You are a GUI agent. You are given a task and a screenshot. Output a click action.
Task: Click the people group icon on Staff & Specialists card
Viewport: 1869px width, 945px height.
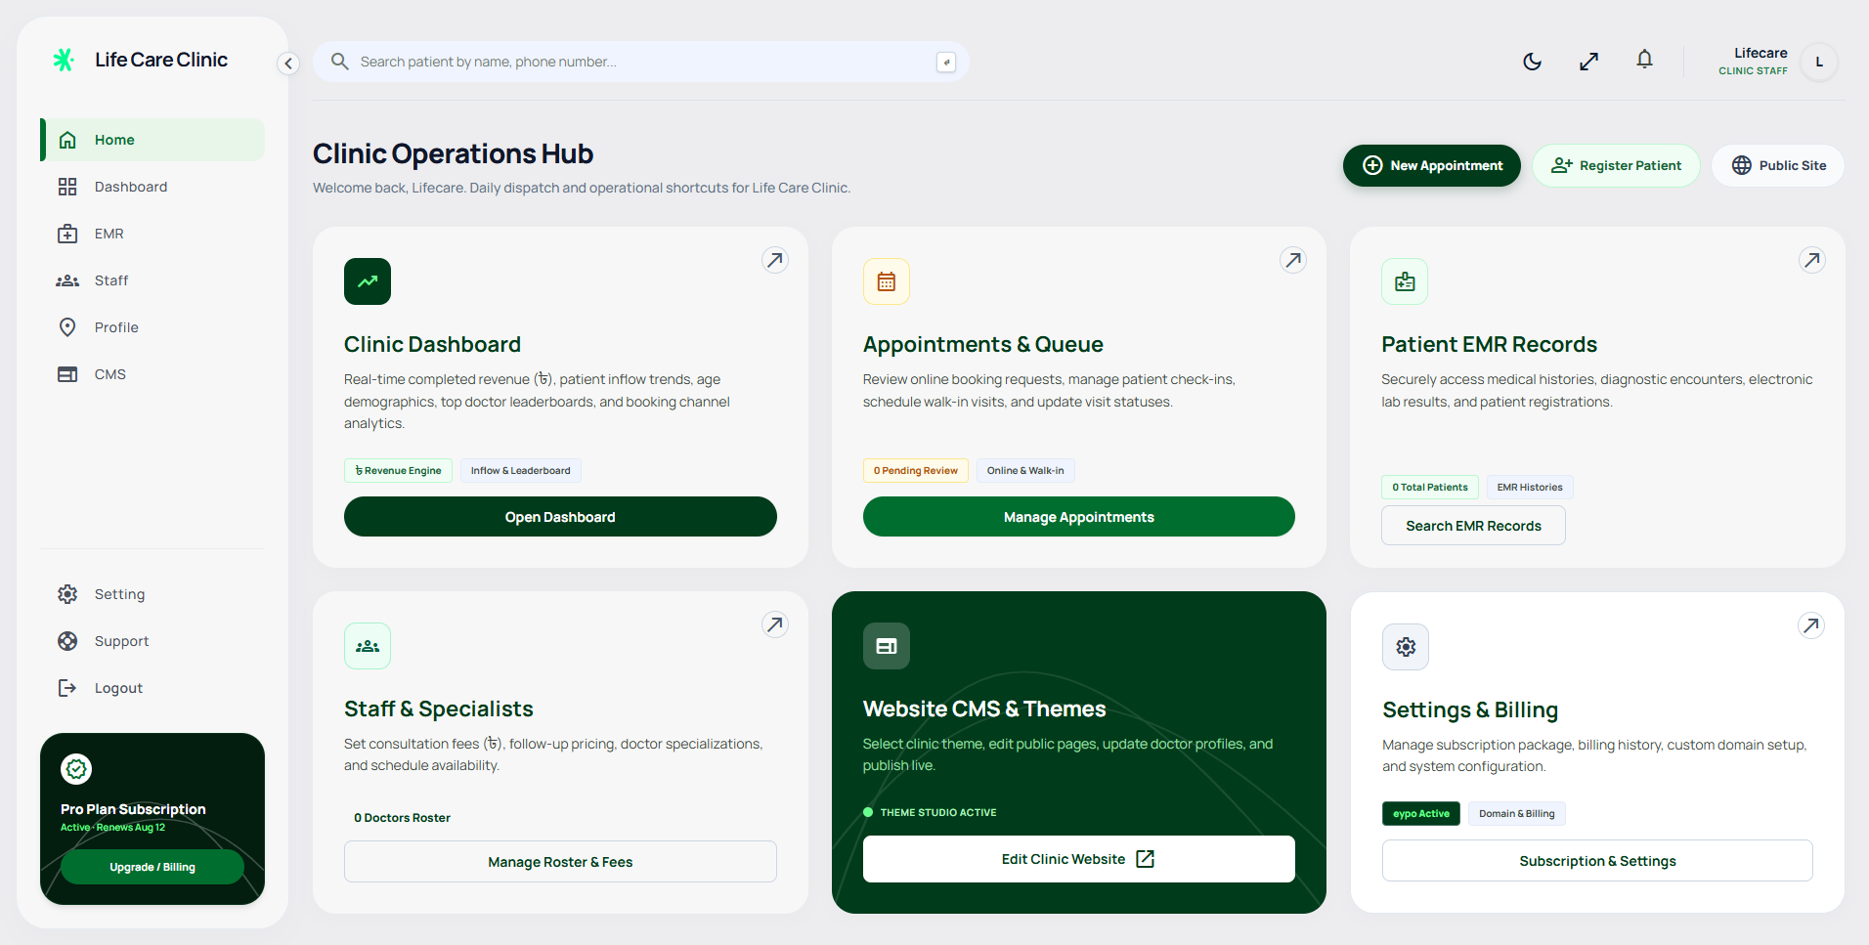[368, 646]
